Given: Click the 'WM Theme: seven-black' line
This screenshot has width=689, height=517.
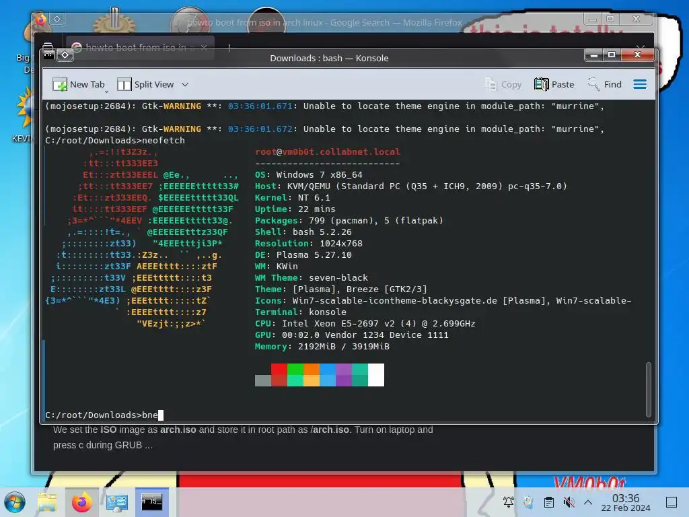Looking at the screenshot, I should tap(311, 278).
